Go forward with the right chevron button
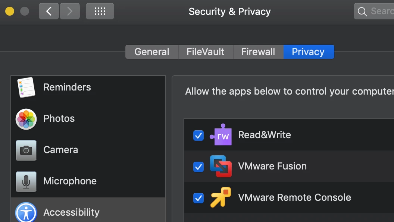This screenshot has width=394, height=222. click(x=70, y=11)
